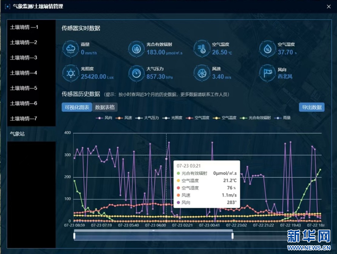Screen dimensions: 337x254
Task: Toggle the 风向 series in chart legend
Action: click(x=104, y=118)
